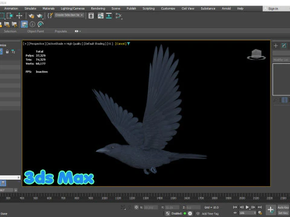Step to next frame
The width and height of the screenshot is (290, 217).
coord(253,207)
